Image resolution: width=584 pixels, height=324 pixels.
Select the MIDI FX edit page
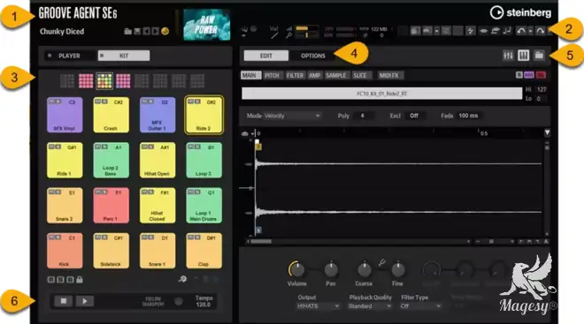pos(390,75)
